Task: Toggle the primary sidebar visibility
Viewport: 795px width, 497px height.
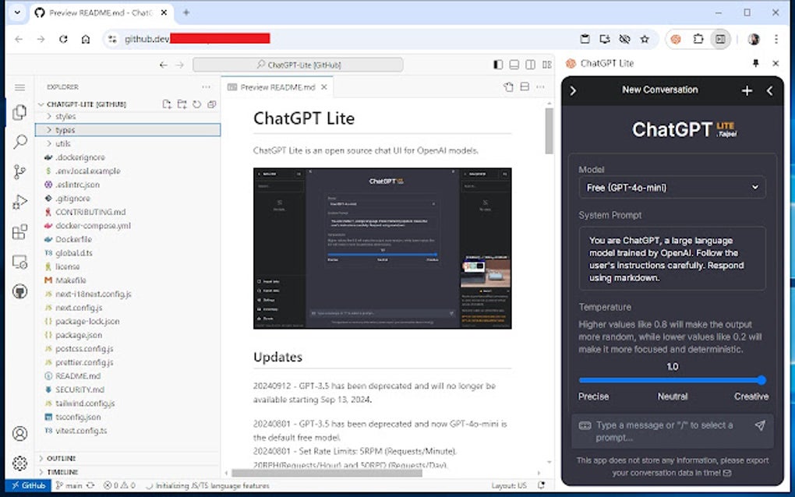Action: 497,65
